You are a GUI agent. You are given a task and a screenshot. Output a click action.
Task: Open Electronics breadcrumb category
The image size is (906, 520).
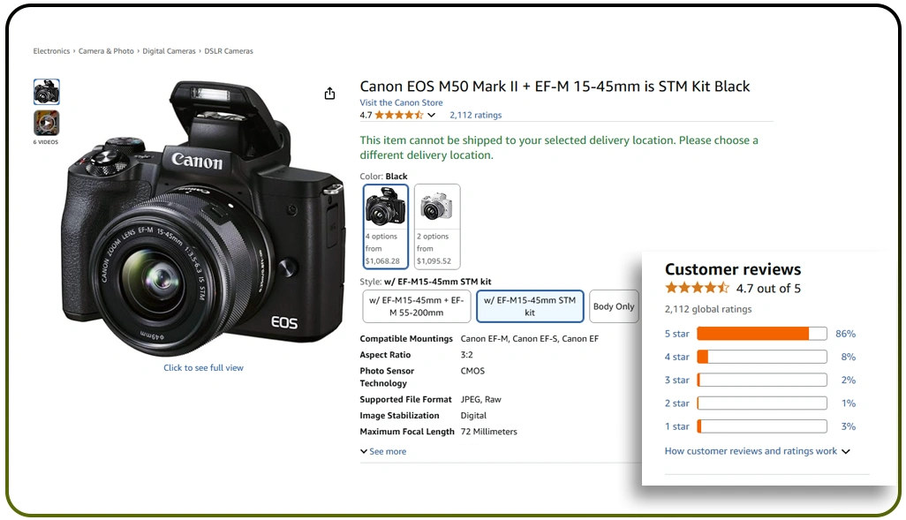pyautogui.click(x=51, y=51)
